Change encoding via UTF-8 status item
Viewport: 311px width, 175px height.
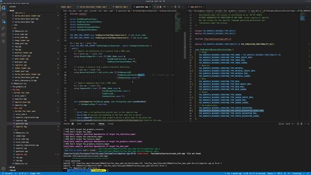pos(279,174)
